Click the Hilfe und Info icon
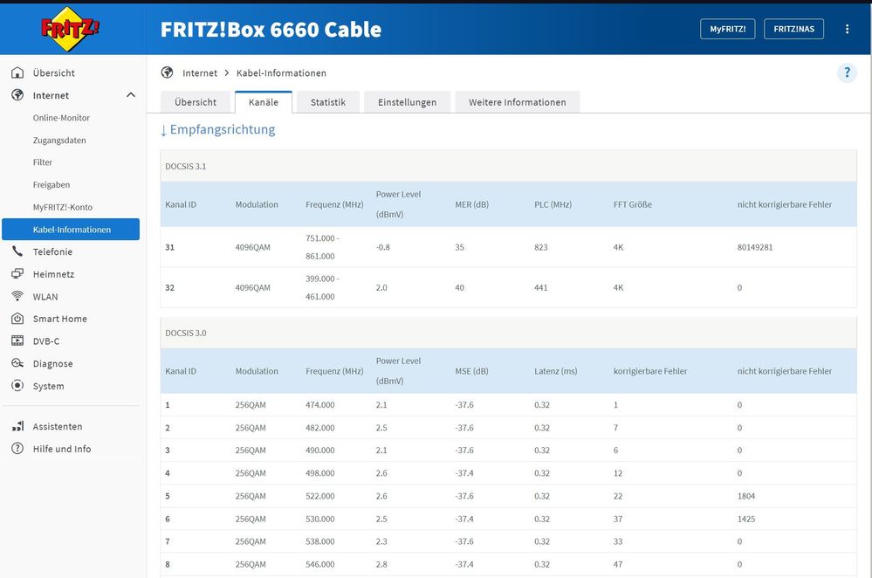872x578 pixels. (x=17, y=449)
